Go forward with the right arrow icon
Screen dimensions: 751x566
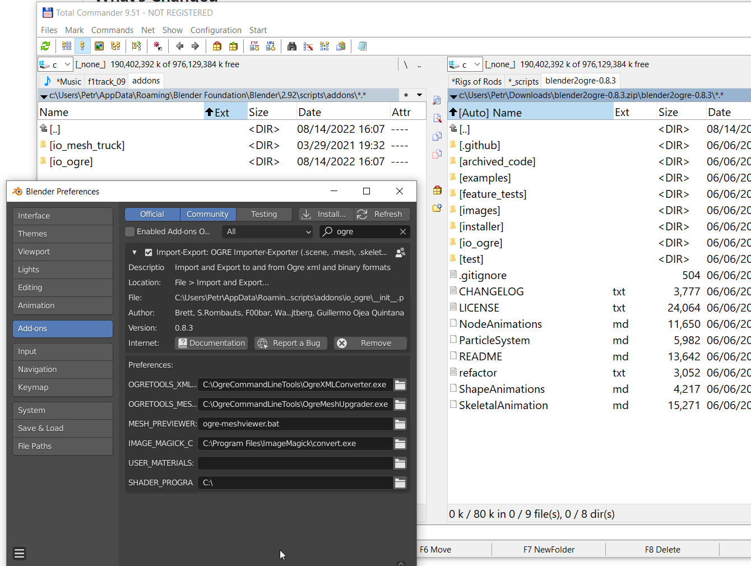tap(195, 46)
